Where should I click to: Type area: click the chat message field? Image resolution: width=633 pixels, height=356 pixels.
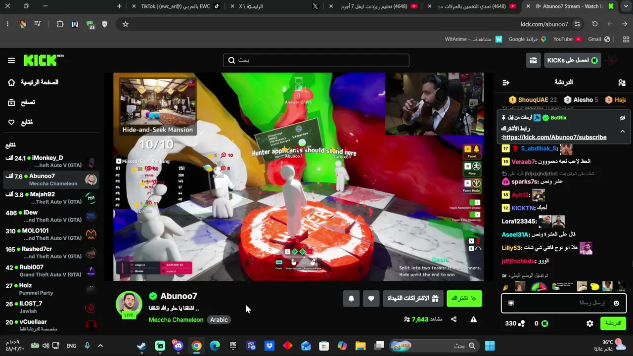[564, 303]
